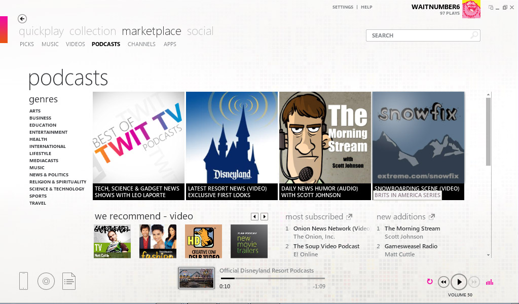The height and width of the screenshot is (304, 519).
Task: Select the NEWS & POLITICS genre
Action: coord(49,175)
